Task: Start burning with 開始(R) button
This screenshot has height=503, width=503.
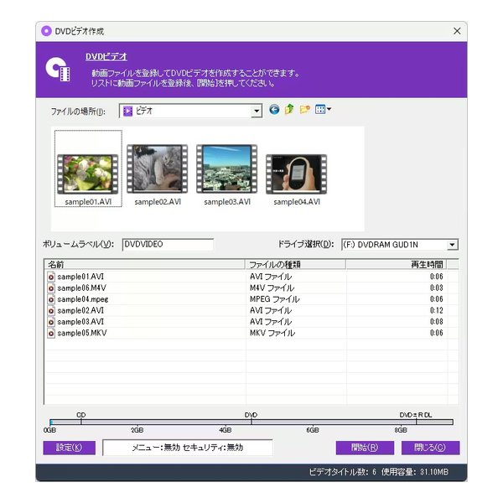Action: pos(365,448)
